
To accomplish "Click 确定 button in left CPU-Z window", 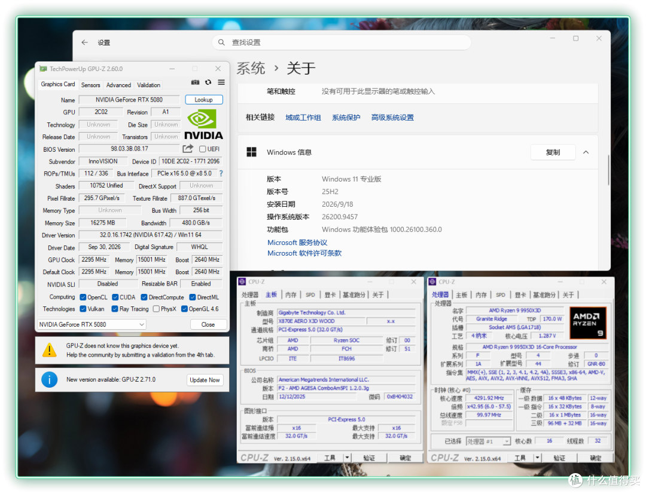I will pyautogui.click(x=406, y=458).
